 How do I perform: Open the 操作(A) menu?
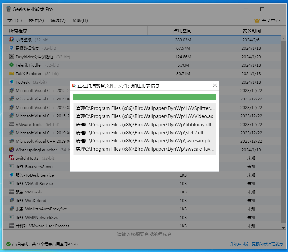(x=36, y=20)
